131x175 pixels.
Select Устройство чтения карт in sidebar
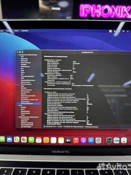[x=29, y=99]
